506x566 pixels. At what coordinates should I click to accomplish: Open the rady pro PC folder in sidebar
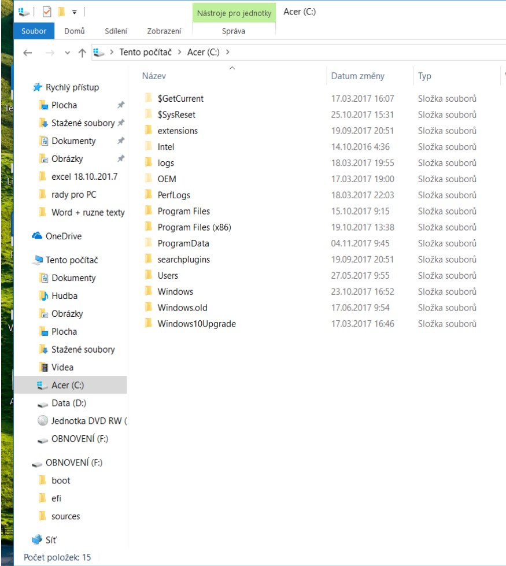tap(73, 195)
